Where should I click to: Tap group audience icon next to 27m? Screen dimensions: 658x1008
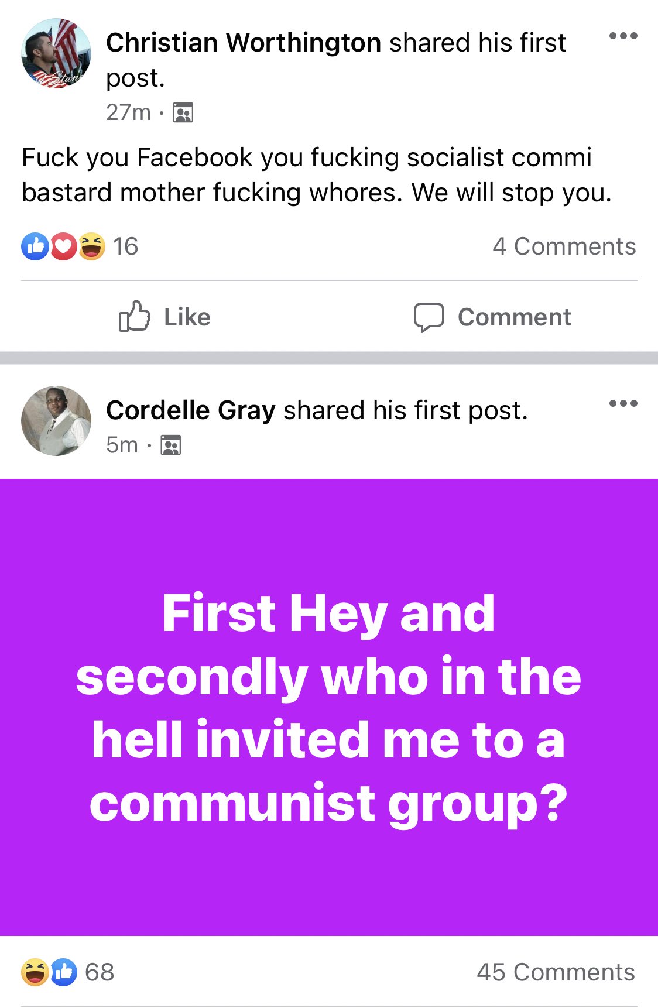coord(183,112)
